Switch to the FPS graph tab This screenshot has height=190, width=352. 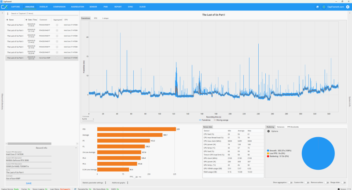coord(95,18)
